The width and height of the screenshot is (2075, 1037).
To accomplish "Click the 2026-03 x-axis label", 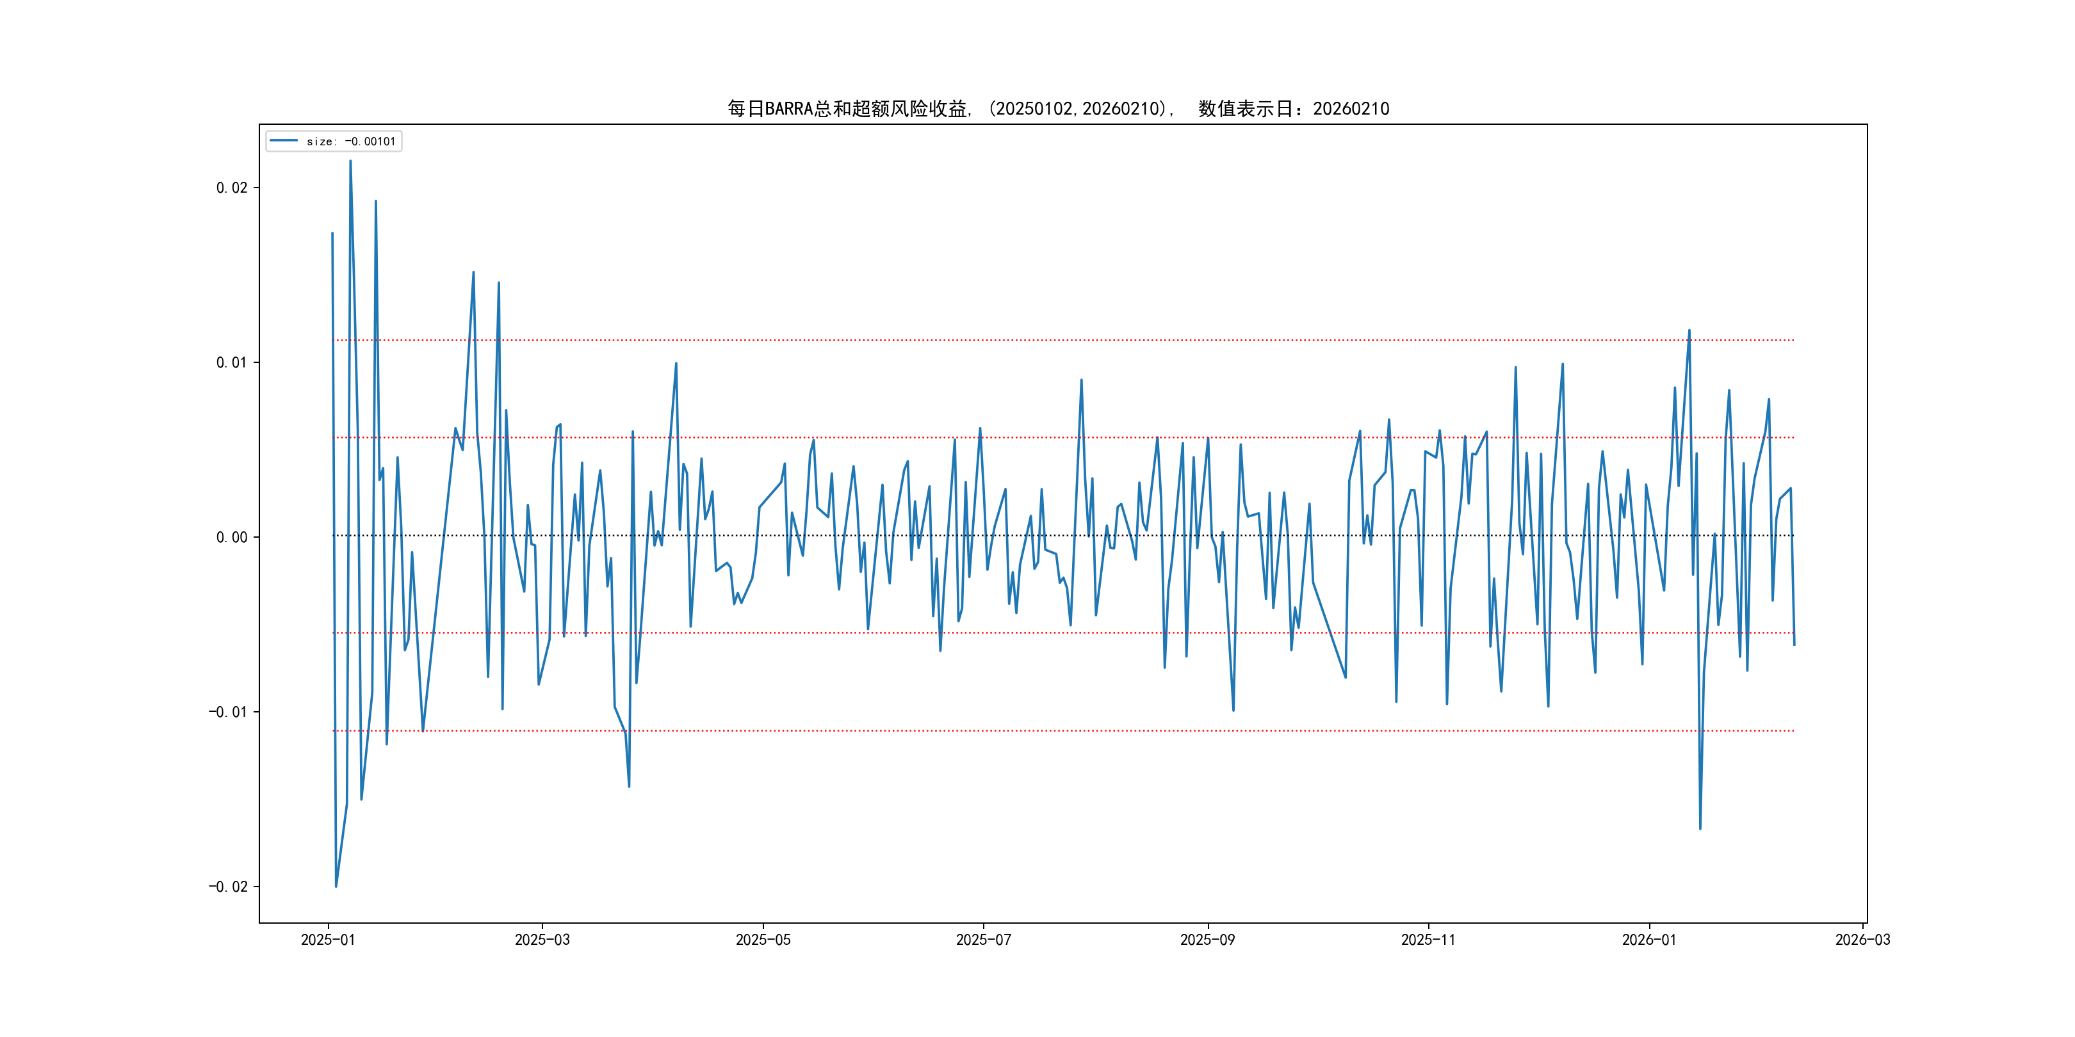I will point(1862,940).
